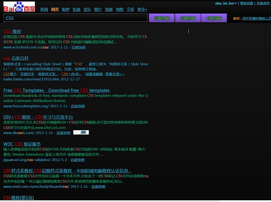Open the CSS简介 sub-link
The width and height of the screenshot is (271, 202).
tap(10, 74)
